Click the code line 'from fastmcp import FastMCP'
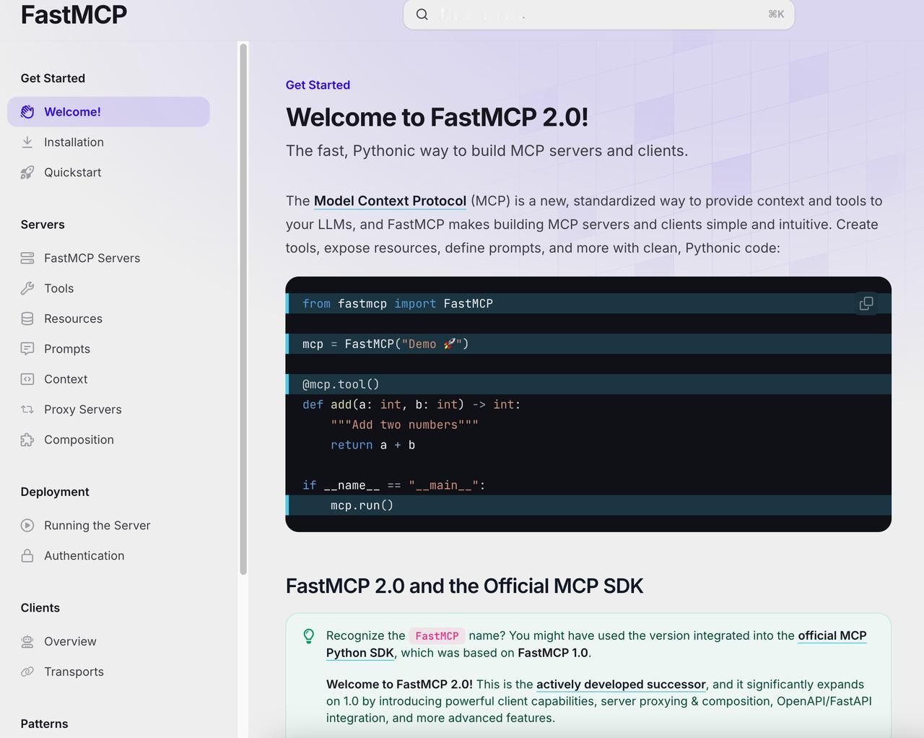 point(398,304)
